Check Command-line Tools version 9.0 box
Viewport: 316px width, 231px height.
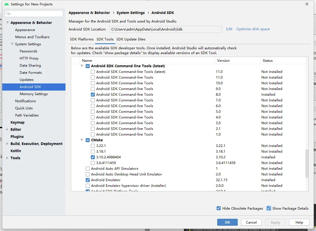[93, 89]
